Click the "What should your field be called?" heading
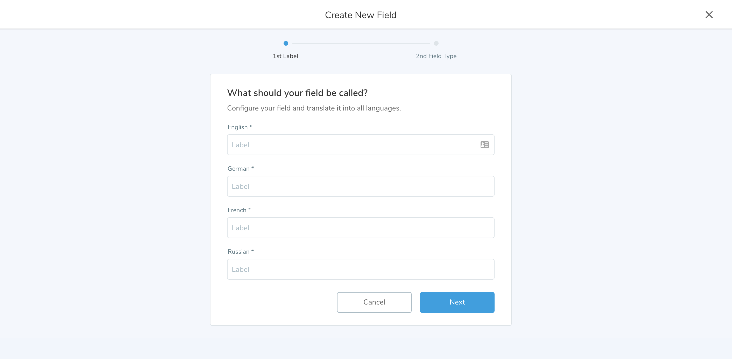Screen dimensions: 732x359 click(297, 93)
